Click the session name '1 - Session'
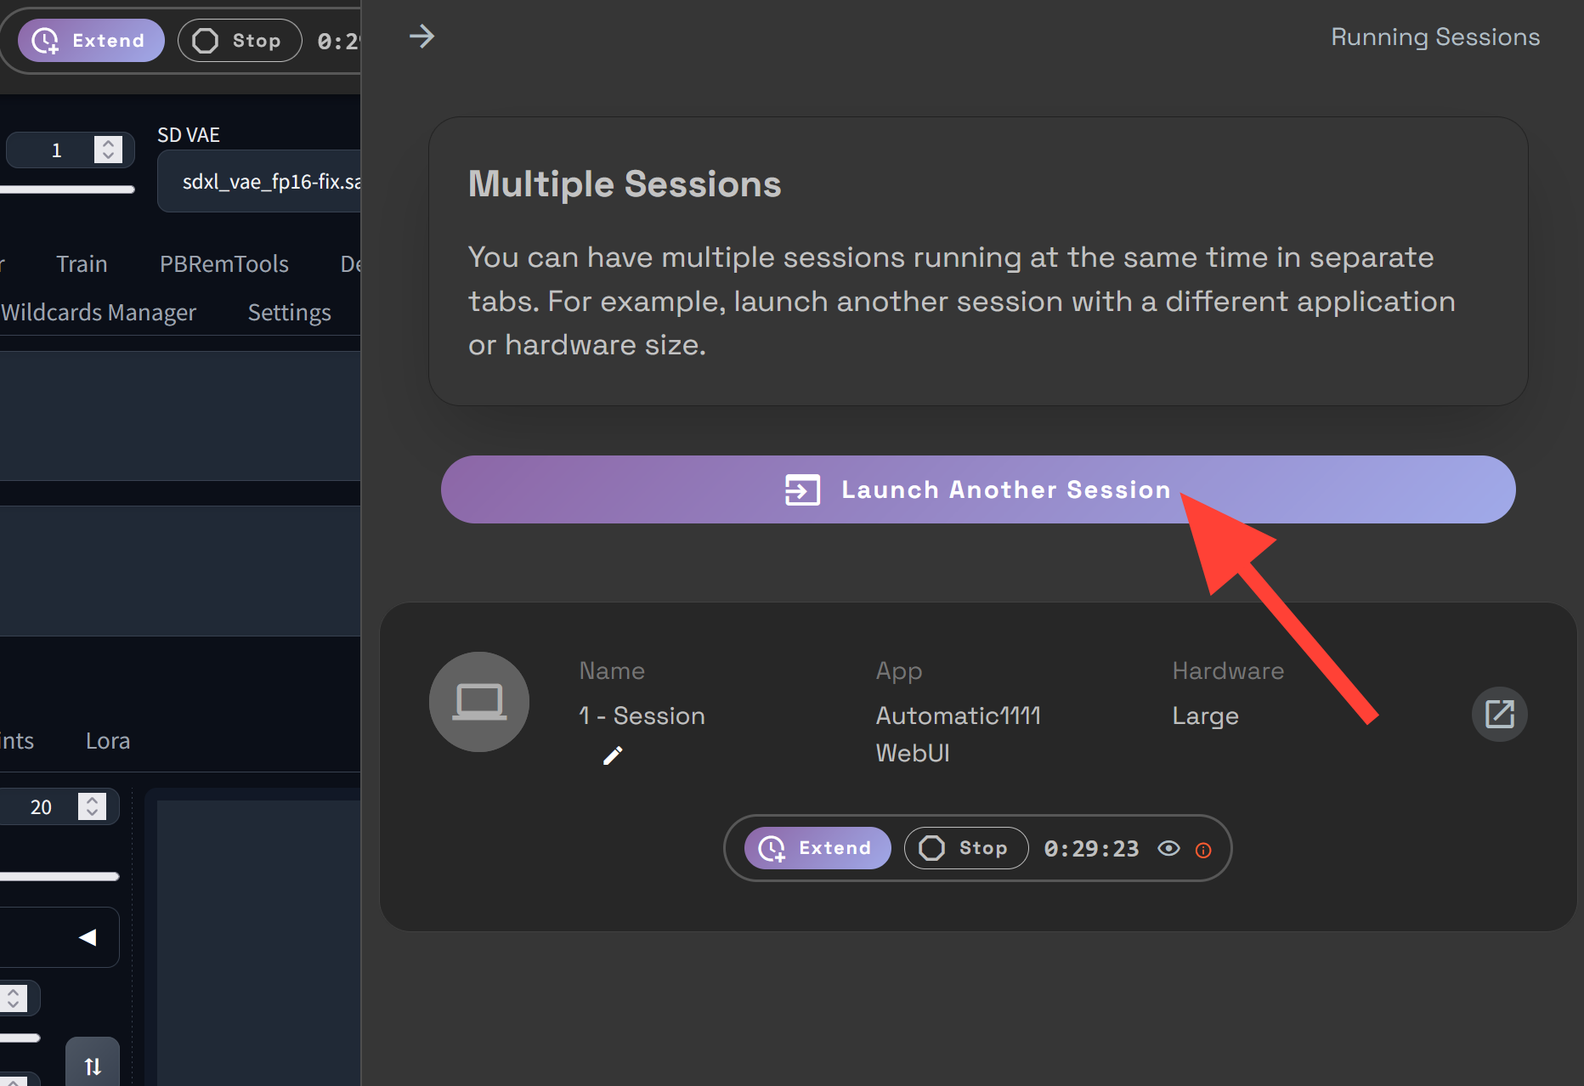1584x1086 pixels. [642, 716]
